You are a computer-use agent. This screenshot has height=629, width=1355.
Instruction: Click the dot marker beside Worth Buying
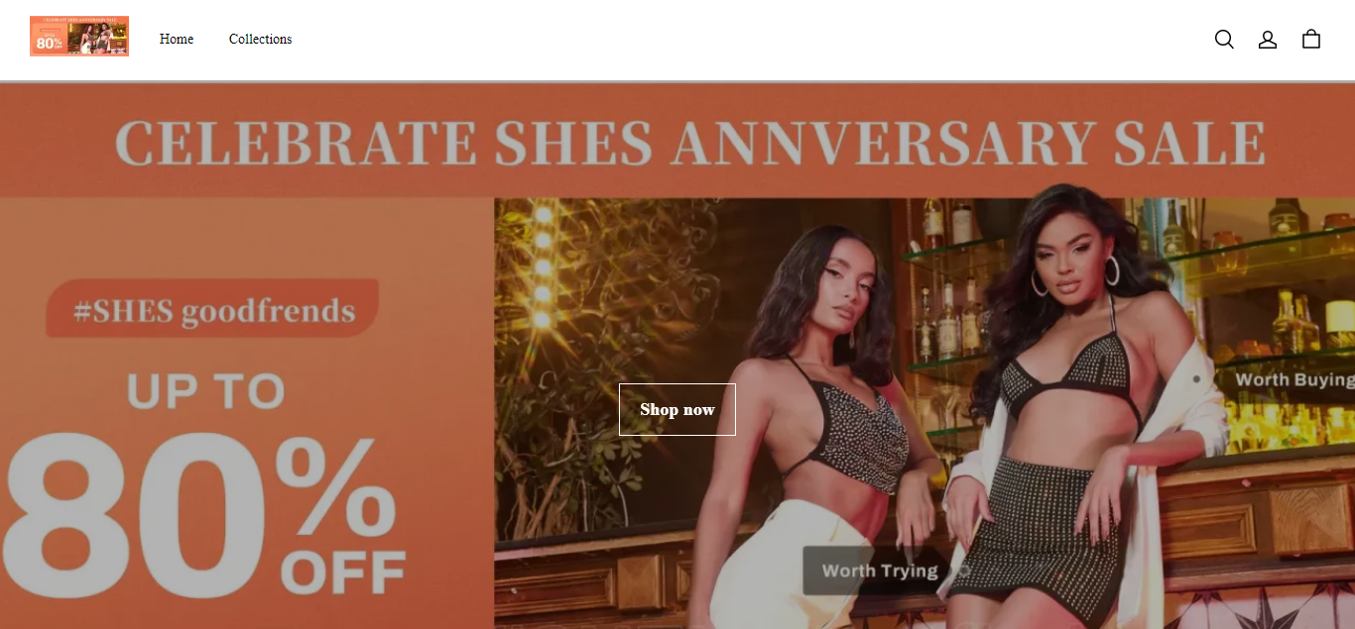tap(1196, 378)
